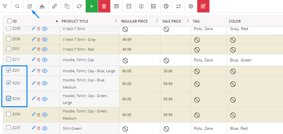Screen dimensions: 283x134
Task: Open the settings gear icon
Action: (191, 6)
